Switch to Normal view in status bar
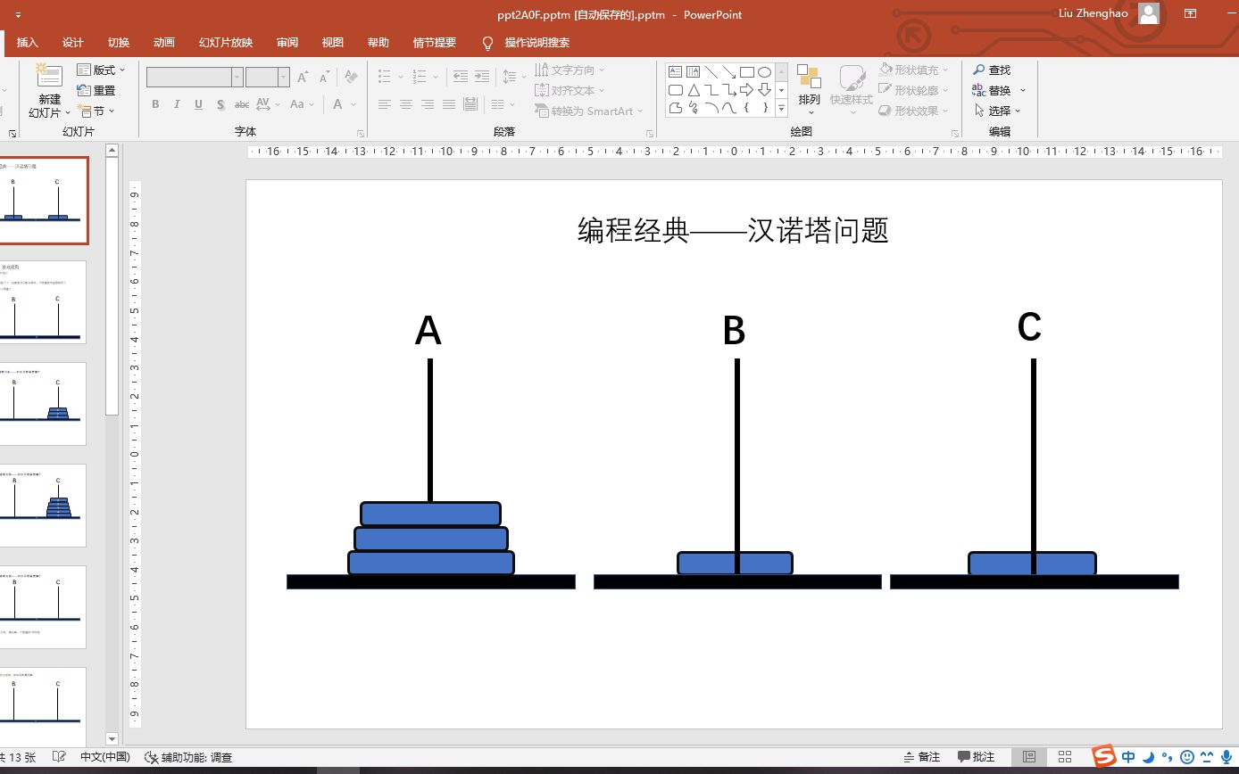This screenshot has width=1239, height=774. (x=1029, y=757)
